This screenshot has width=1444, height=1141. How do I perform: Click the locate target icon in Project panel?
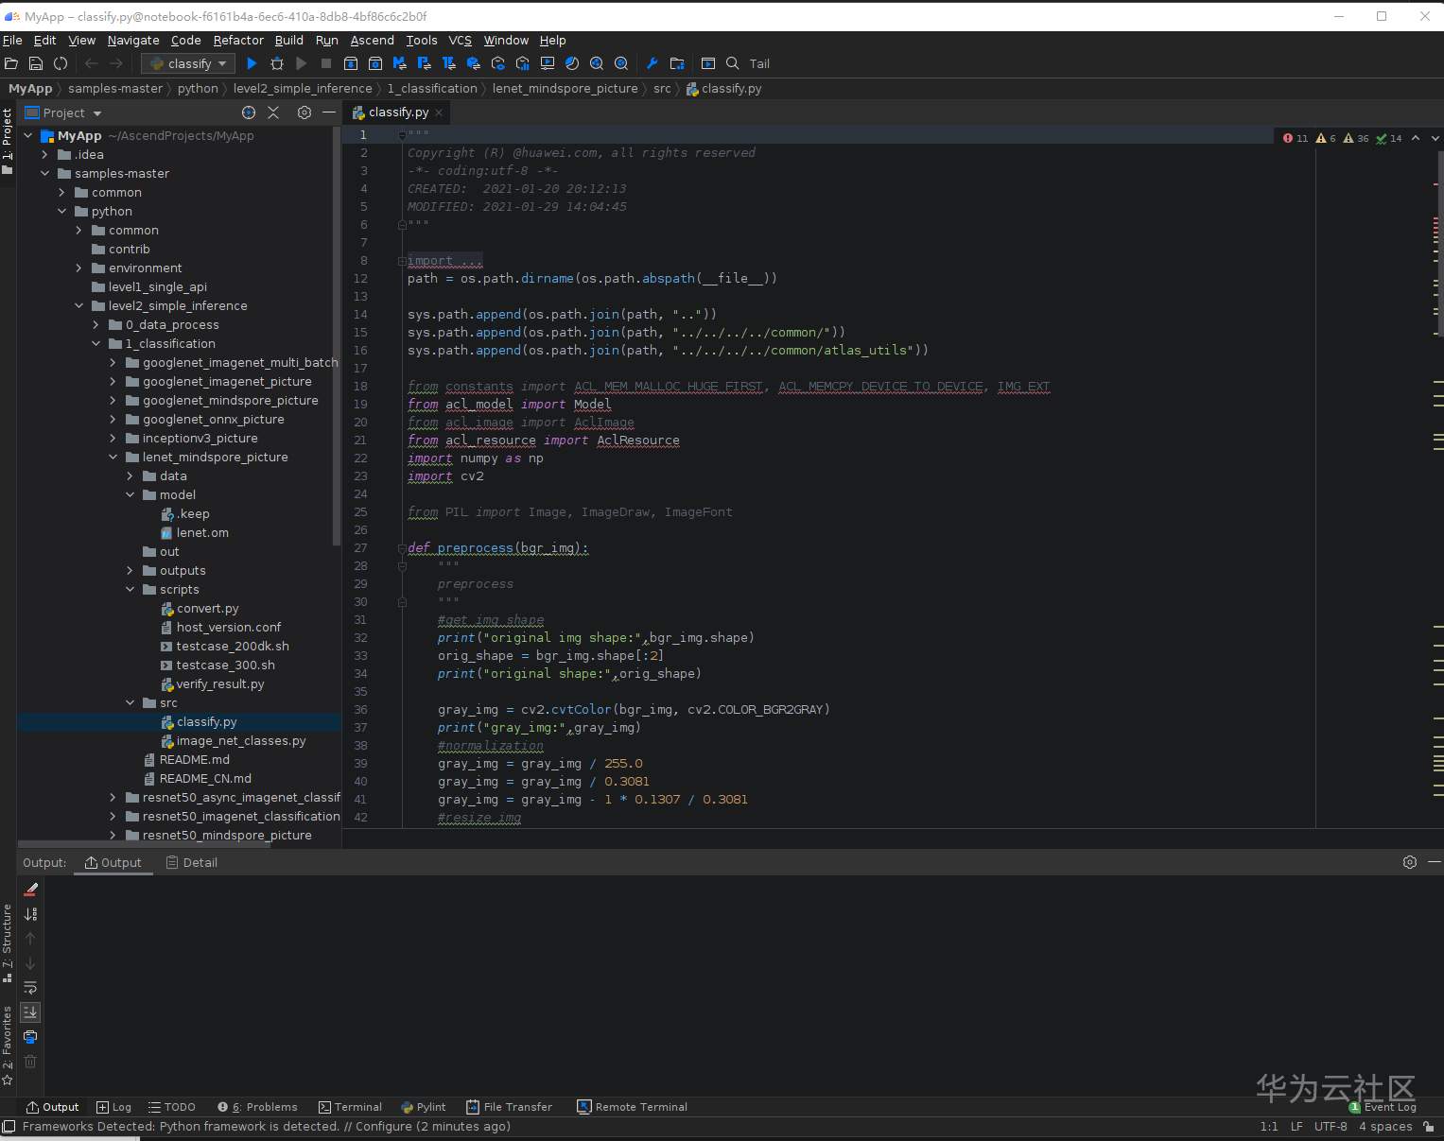(249, 112)
